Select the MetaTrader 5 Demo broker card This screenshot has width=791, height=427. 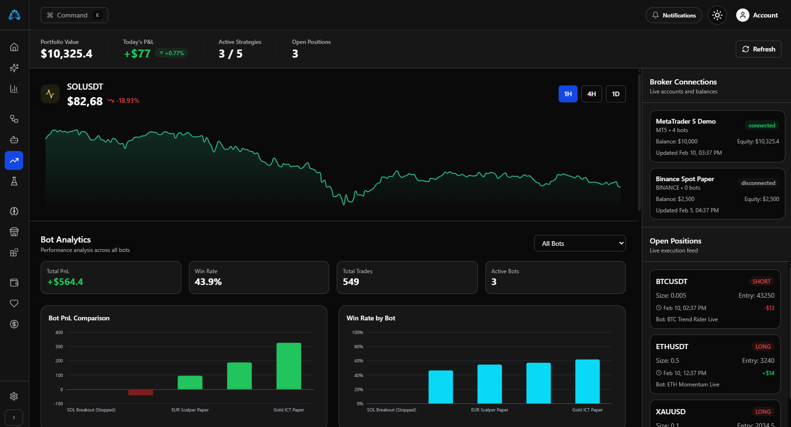[x=717, y=136]
